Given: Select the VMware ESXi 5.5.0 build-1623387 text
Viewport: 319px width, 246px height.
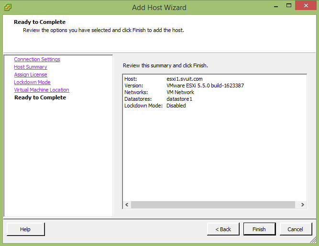Looking at the screenshot, I should click(205, 86).
